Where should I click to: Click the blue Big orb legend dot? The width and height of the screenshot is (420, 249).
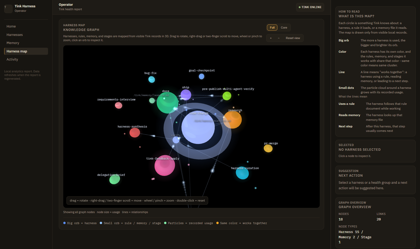[65, 223]
